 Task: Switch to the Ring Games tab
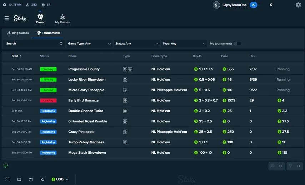click(x=18, y=33)
